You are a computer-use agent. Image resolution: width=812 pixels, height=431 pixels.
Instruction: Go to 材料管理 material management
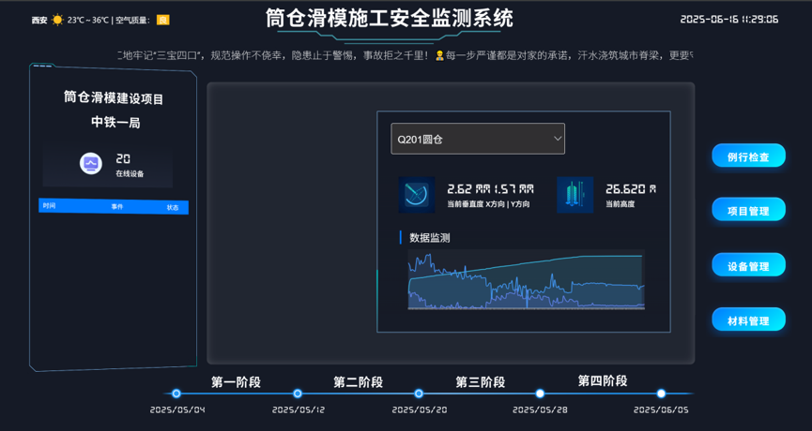coord(748,320)
